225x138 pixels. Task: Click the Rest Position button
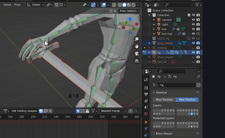pos(187,100)
